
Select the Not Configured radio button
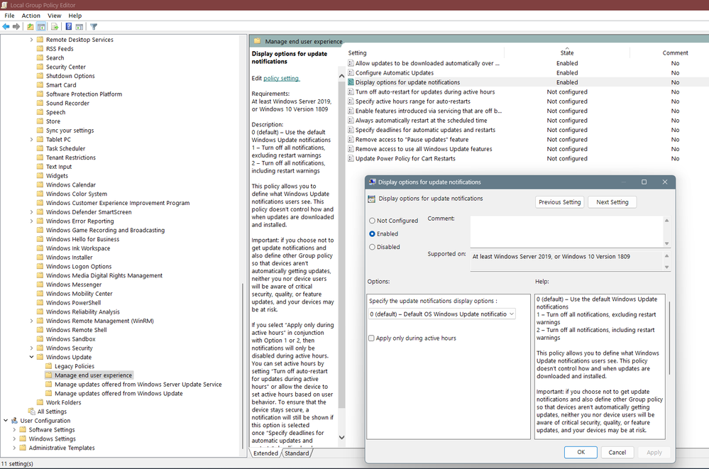click(x=372, y=221)
